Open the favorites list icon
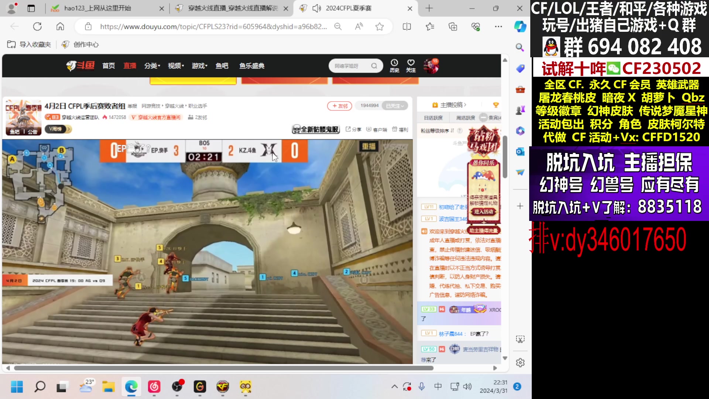Screen dimensions: 709x399 pos(430,27)
